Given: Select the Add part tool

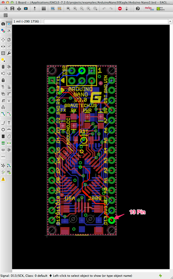Looking at the screenshot, I should [x=9, y=67].
